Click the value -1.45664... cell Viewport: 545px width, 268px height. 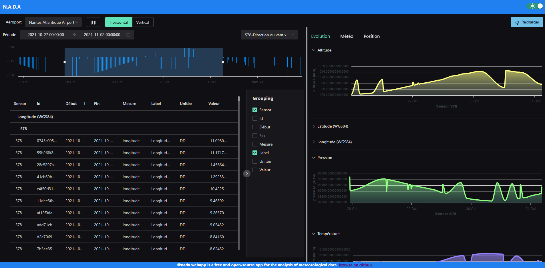click(x=218, y=165)
